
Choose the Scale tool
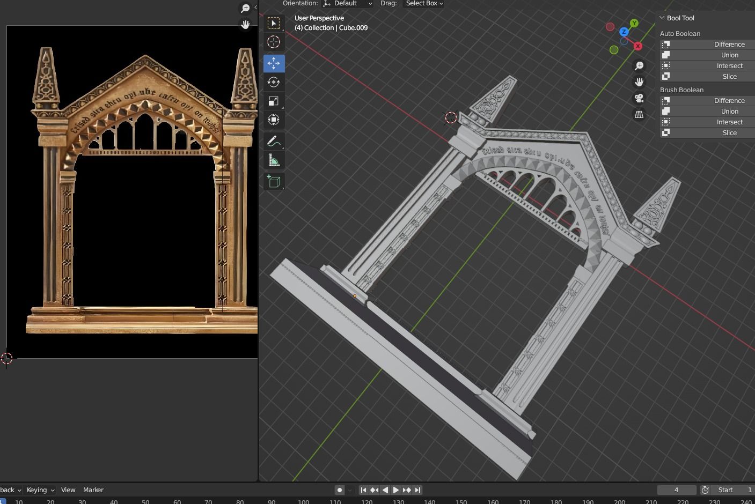click(274, 101)
